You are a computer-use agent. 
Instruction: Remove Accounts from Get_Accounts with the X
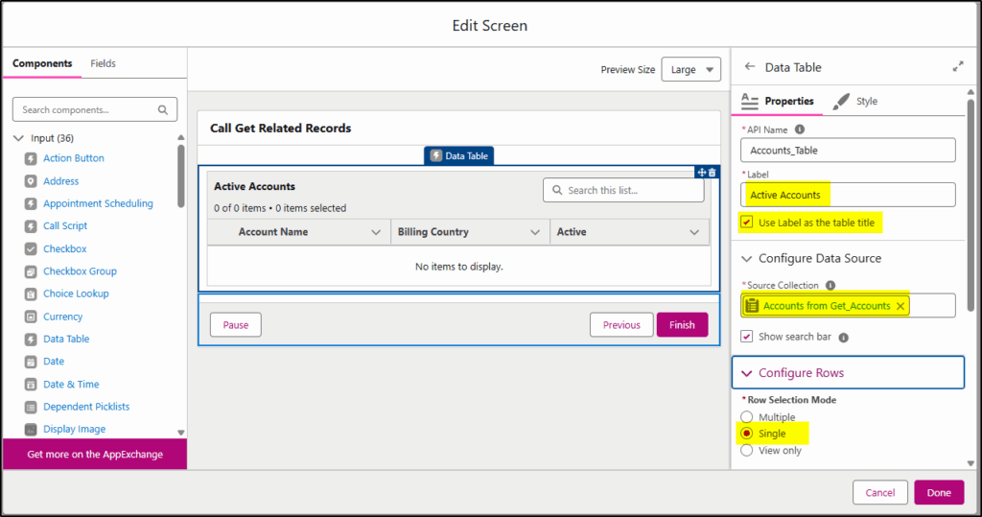[900, 306]
